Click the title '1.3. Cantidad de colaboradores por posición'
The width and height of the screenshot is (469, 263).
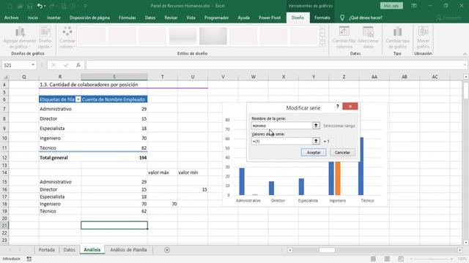point(89,85)
